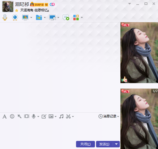Click the send file folder icon

tap(39, 18)
